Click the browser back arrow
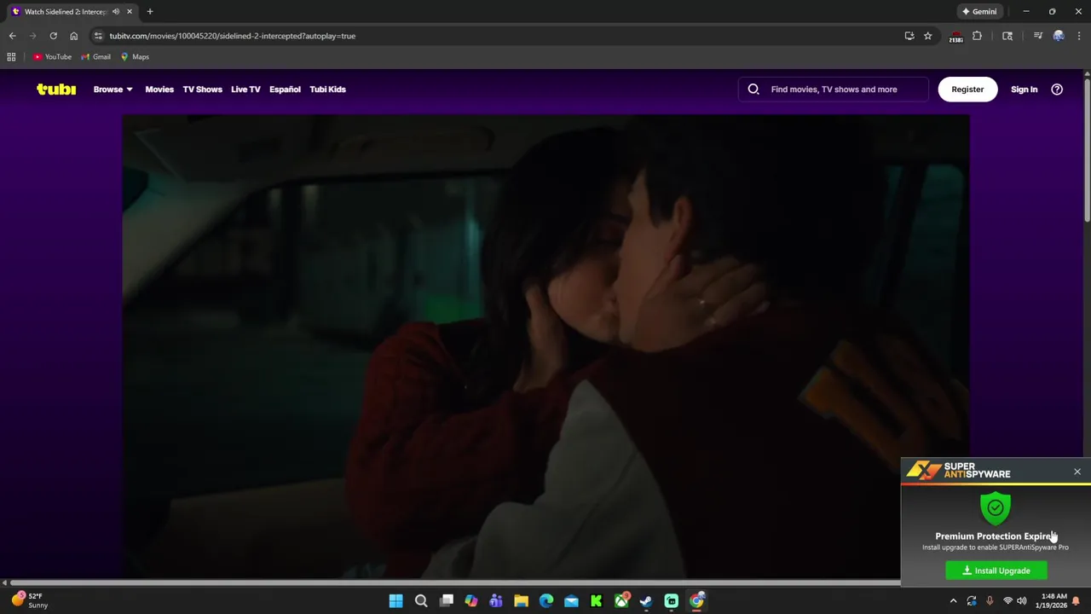This screenshot has width=1091, height=614. pos(12,36)
